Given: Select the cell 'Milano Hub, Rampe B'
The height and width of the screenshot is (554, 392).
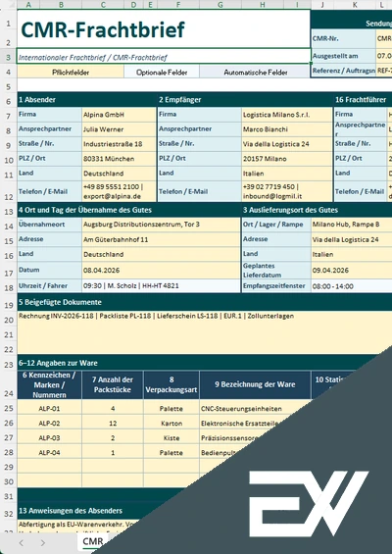Looking at the screenshot, I should click(x=352, y=225).
